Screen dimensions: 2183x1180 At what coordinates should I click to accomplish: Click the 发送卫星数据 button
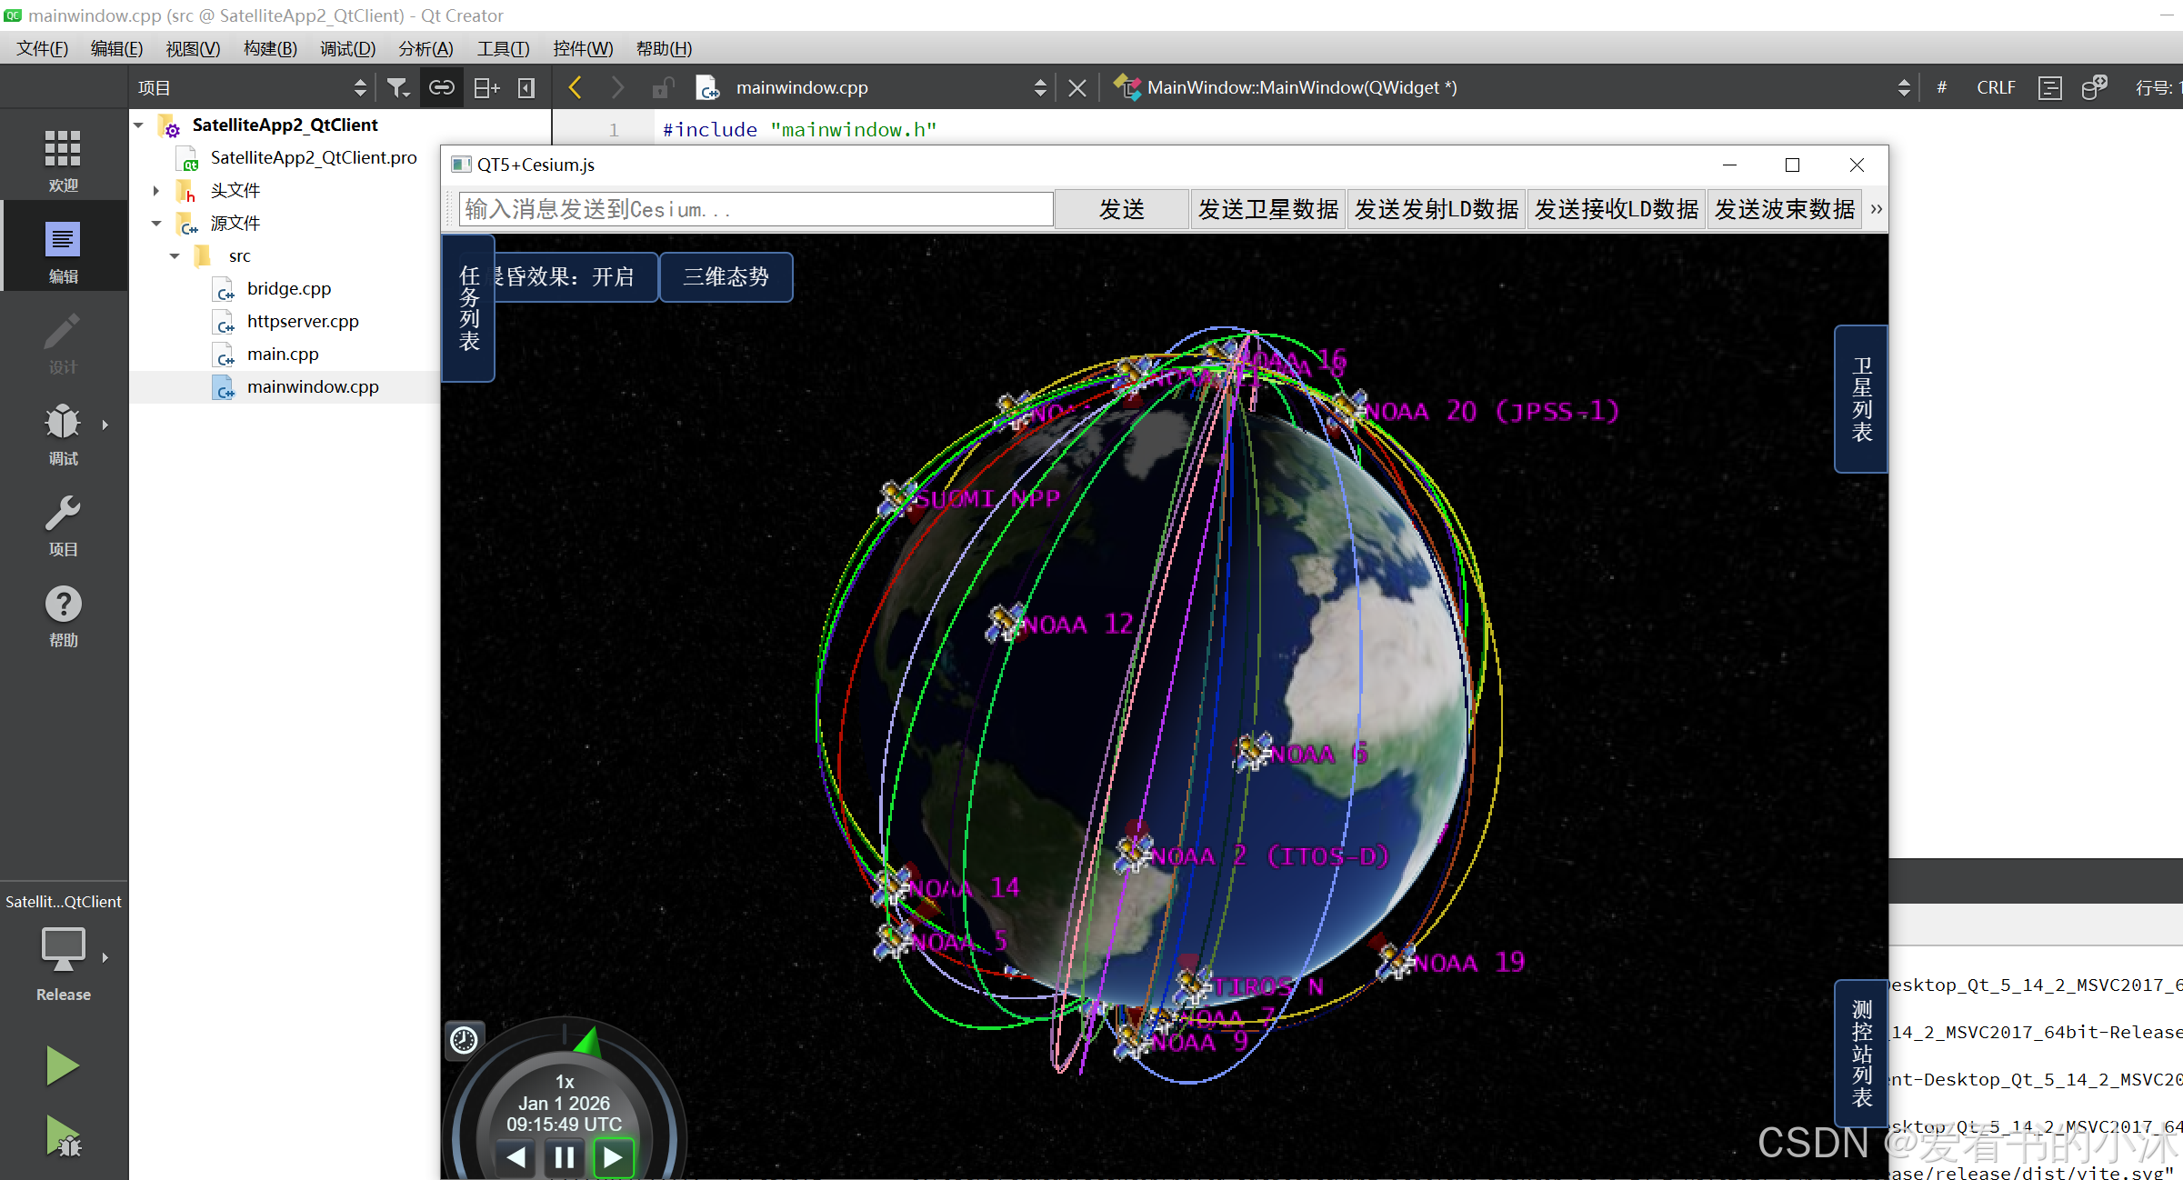pos(1268,209)
